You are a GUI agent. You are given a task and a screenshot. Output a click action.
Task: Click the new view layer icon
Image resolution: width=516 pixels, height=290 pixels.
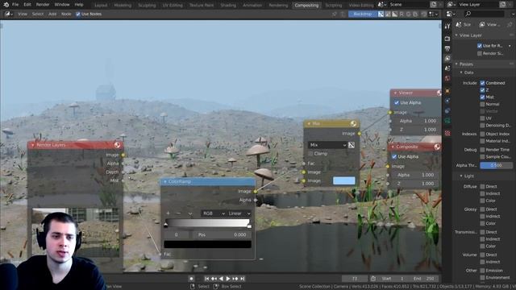click(x=502, y=5)
